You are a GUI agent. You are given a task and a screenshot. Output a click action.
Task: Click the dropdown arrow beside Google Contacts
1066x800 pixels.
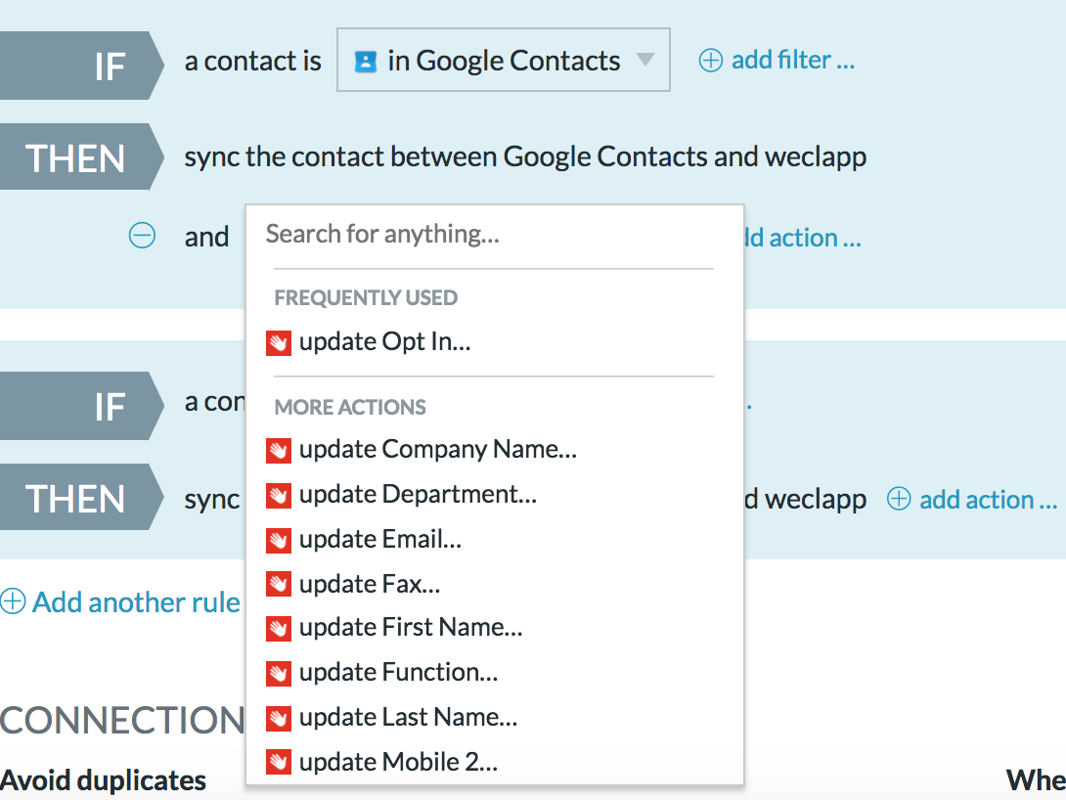click(645, 59)
